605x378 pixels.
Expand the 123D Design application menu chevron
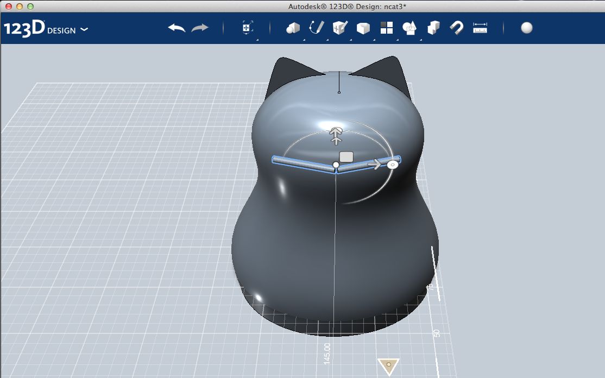pos(84,29)
